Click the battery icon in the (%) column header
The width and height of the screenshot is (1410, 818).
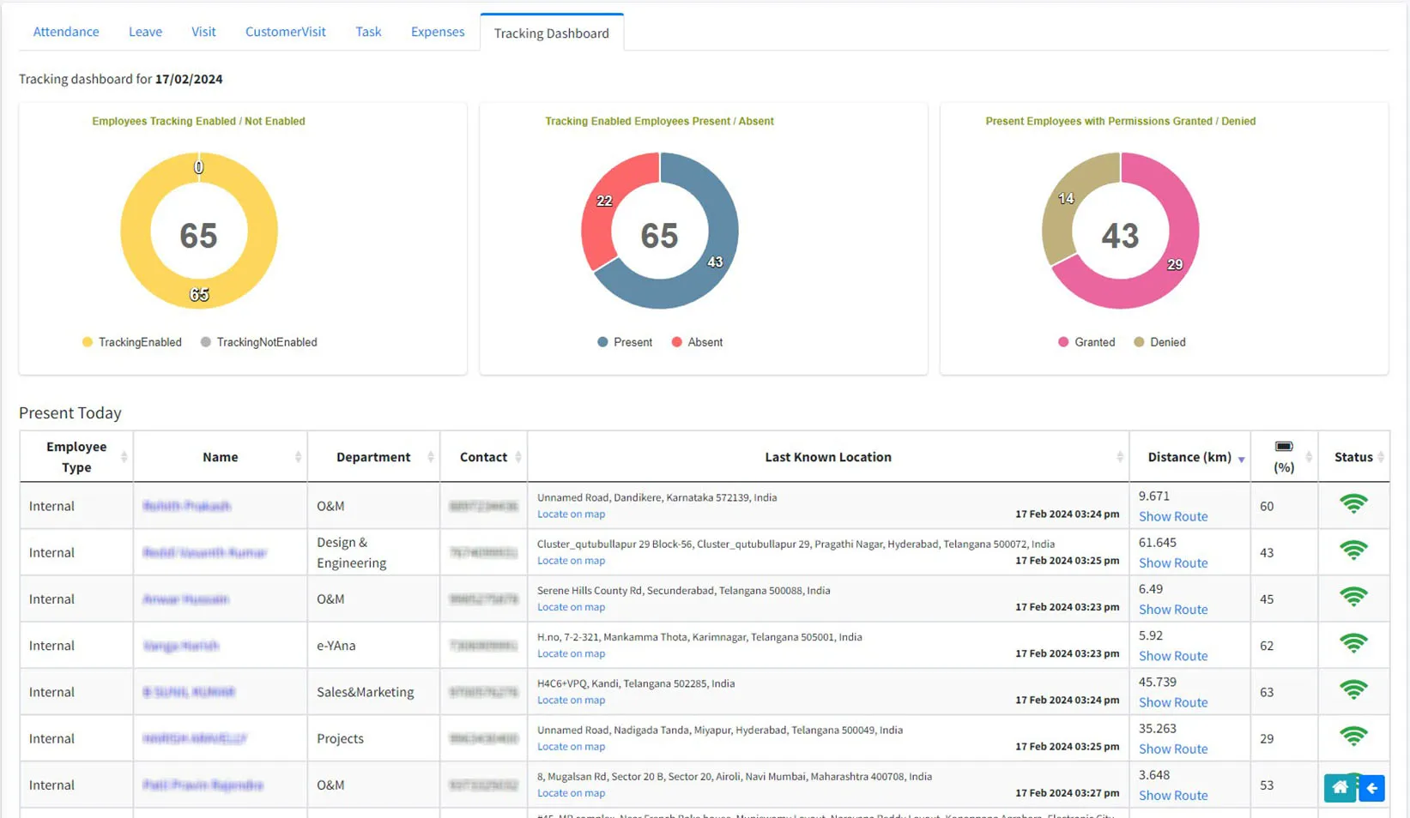pyautogui.click(x=1284, y=447)
